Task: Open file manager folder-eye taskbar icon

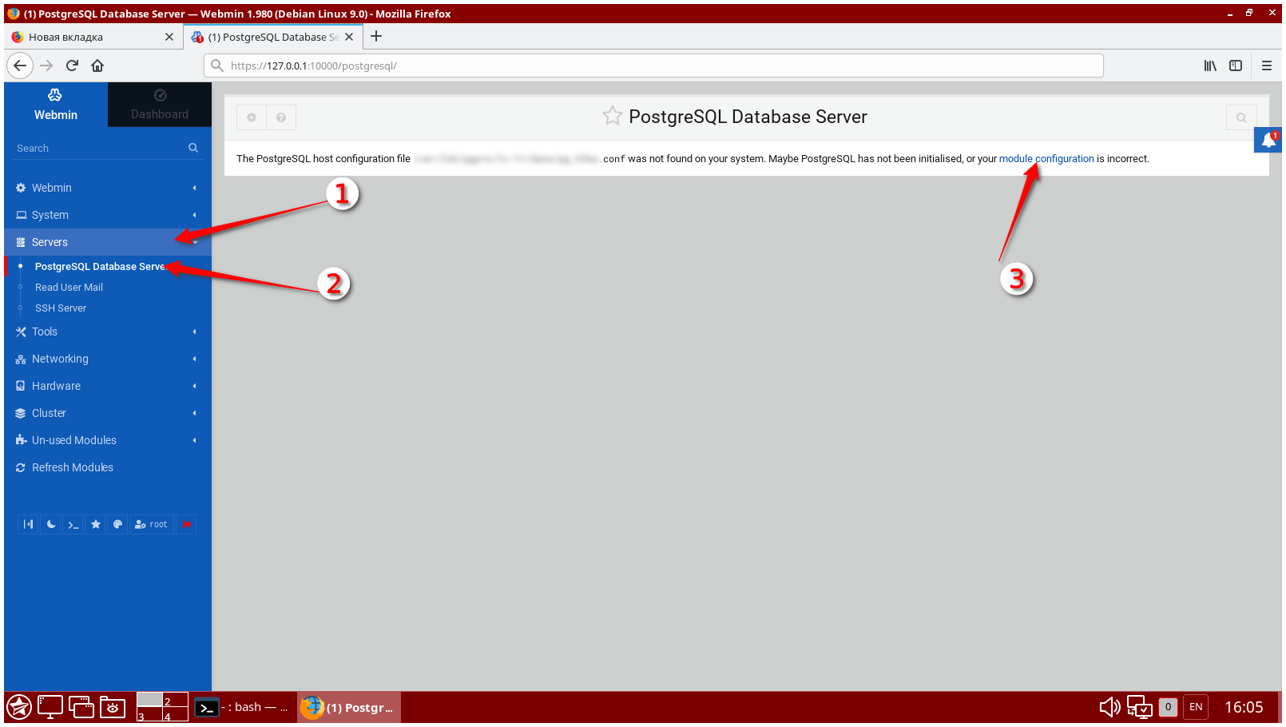Action: 113,707
